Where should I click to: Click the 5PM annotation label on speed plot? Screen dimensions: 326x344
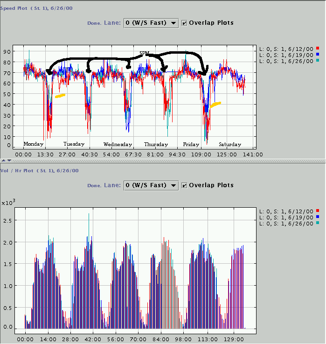[144, 54]
